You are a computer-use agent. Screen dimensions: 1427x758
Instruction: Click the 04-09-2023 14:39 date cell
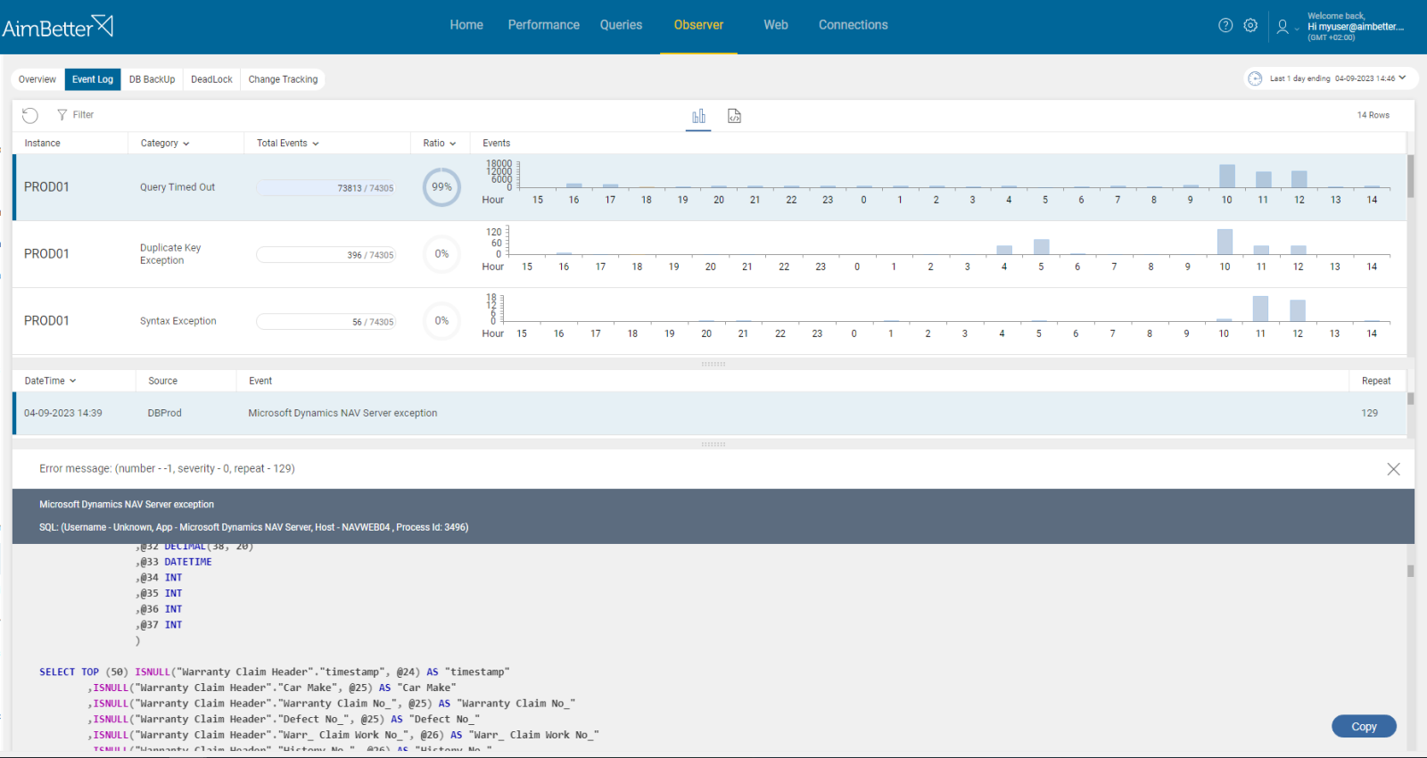click(x=63, y=413)
